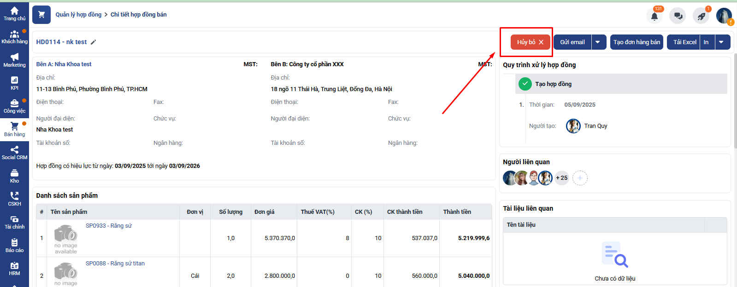Open Marketing module in sidebar
Image resolution: width=737 pixels, height=287 pixels.
[x=14, y=60]
